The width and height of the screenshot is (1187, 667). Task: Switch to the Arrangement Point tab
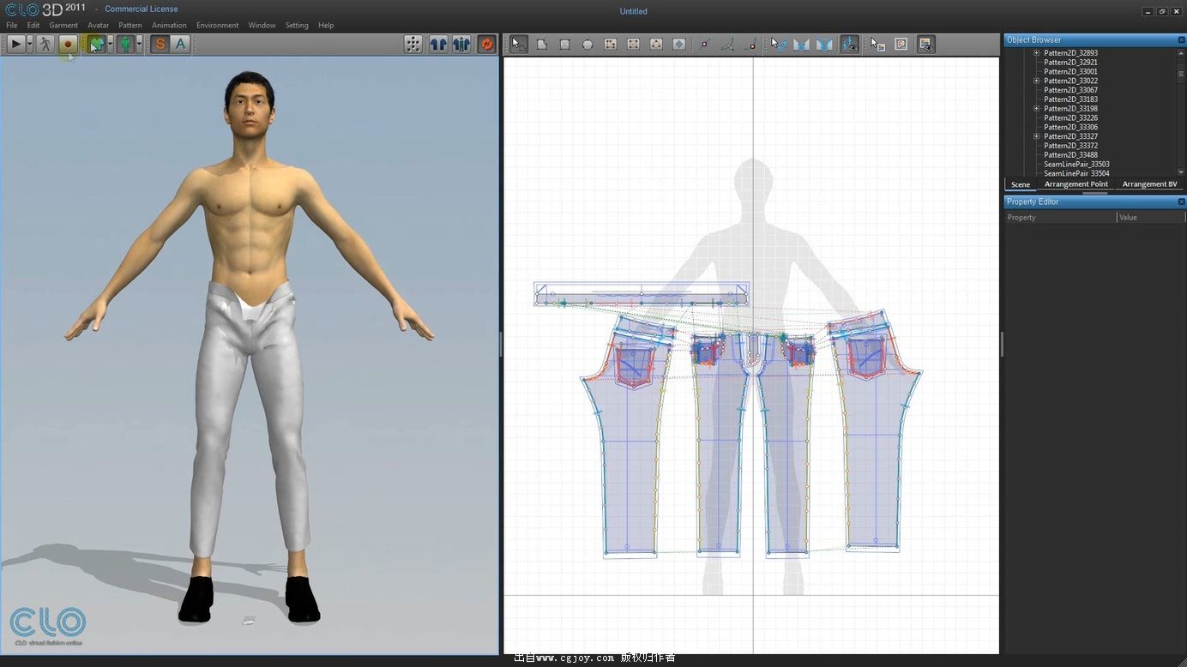(x=1076, y=184)
